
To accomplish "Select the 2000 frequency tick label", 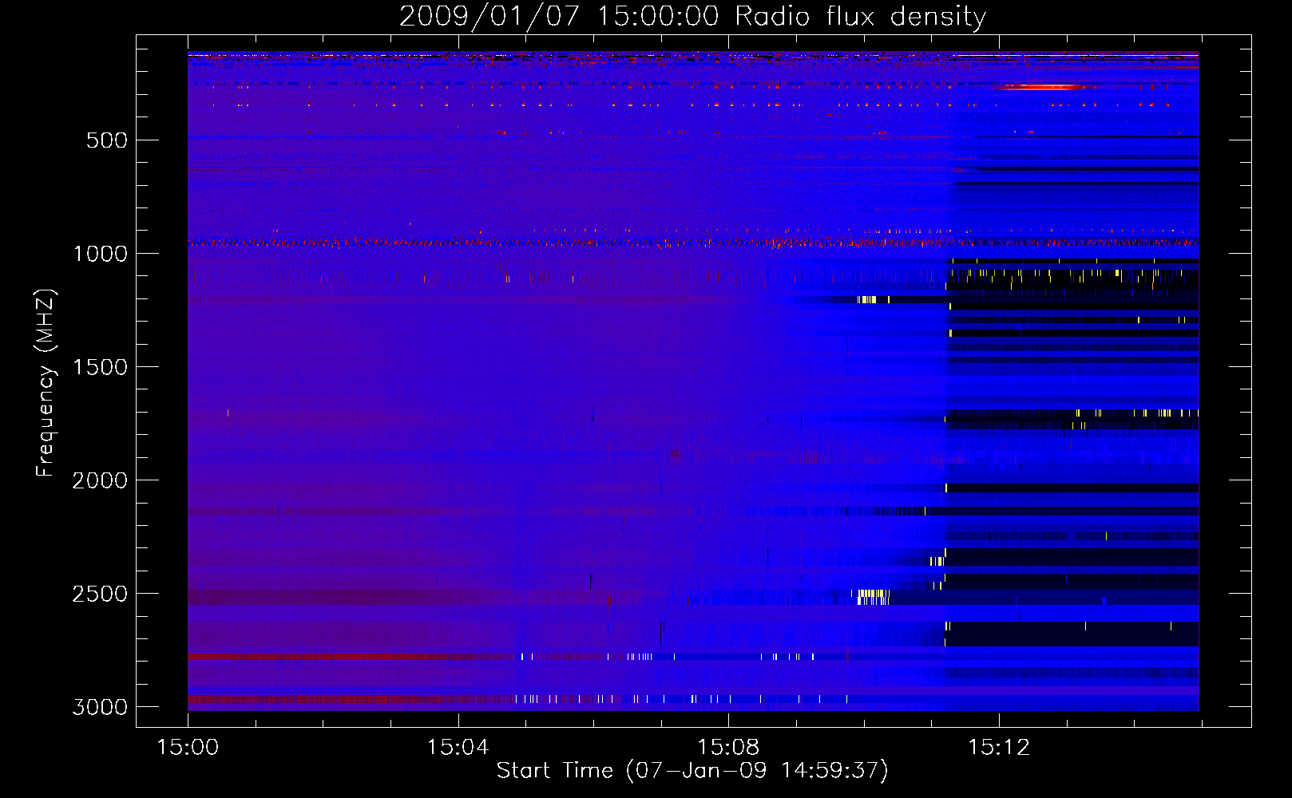I will point(101,480).
